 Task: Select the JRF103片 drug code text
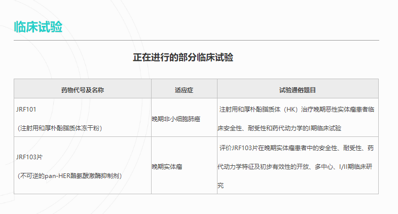29,157
